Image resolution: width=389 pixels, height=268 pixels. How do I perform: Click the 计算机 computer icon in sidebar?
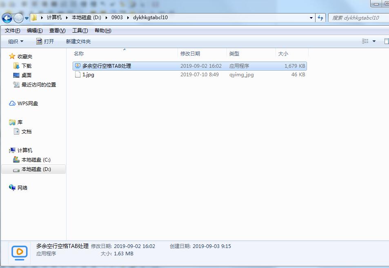[12, 150]
